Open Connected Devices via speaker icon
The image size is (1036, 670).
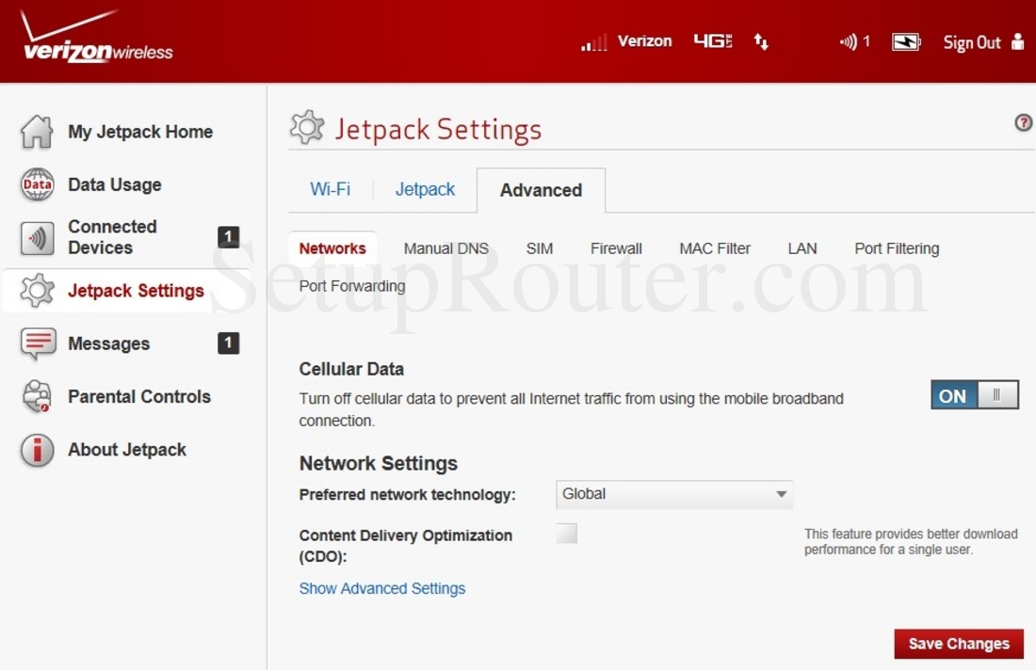36,237
